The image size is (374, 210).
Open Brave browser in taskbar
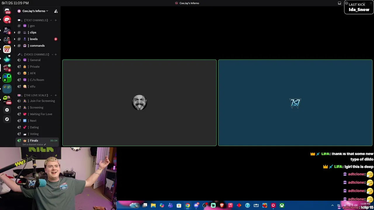coord(222,205)
